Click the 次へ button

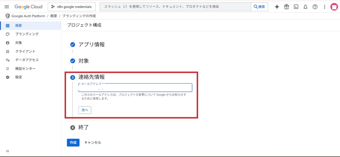(85, 110)
